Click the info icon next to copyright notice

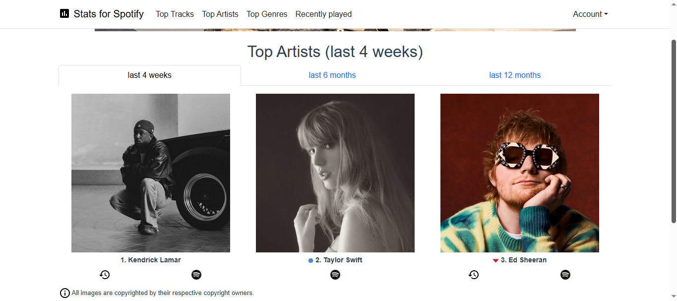coord(64,293)
